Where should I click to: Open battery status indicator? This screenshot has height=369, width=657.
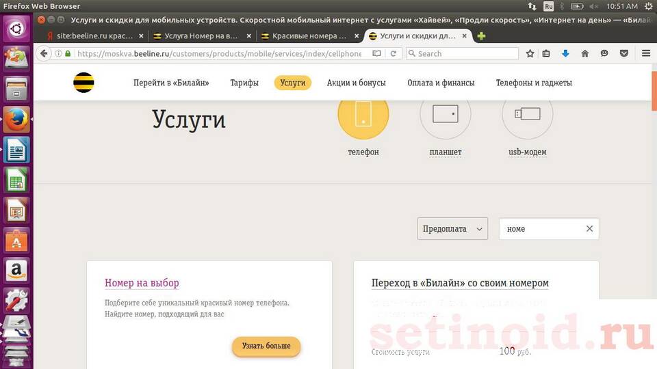pos(577,6)
